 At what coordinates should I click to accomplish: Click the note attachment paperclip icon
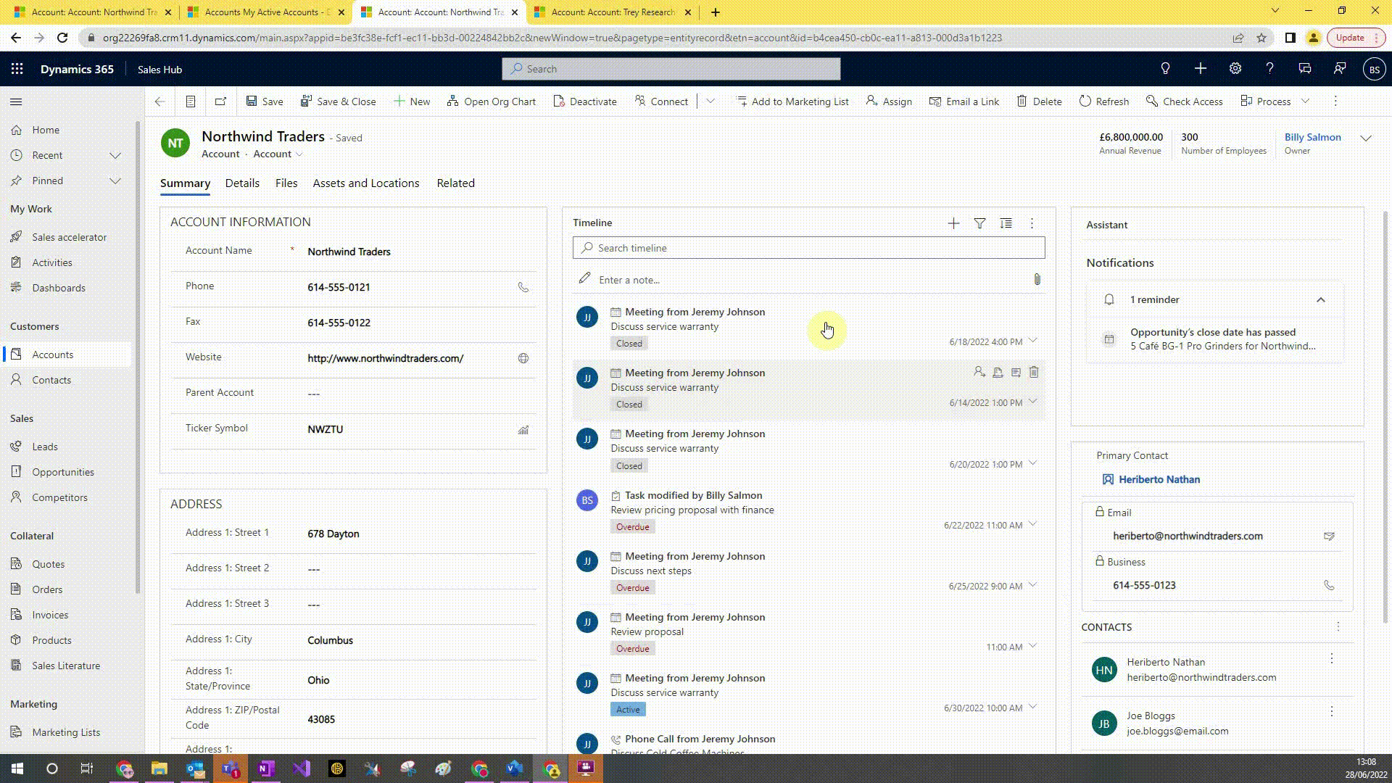[x=1037, y=280]
